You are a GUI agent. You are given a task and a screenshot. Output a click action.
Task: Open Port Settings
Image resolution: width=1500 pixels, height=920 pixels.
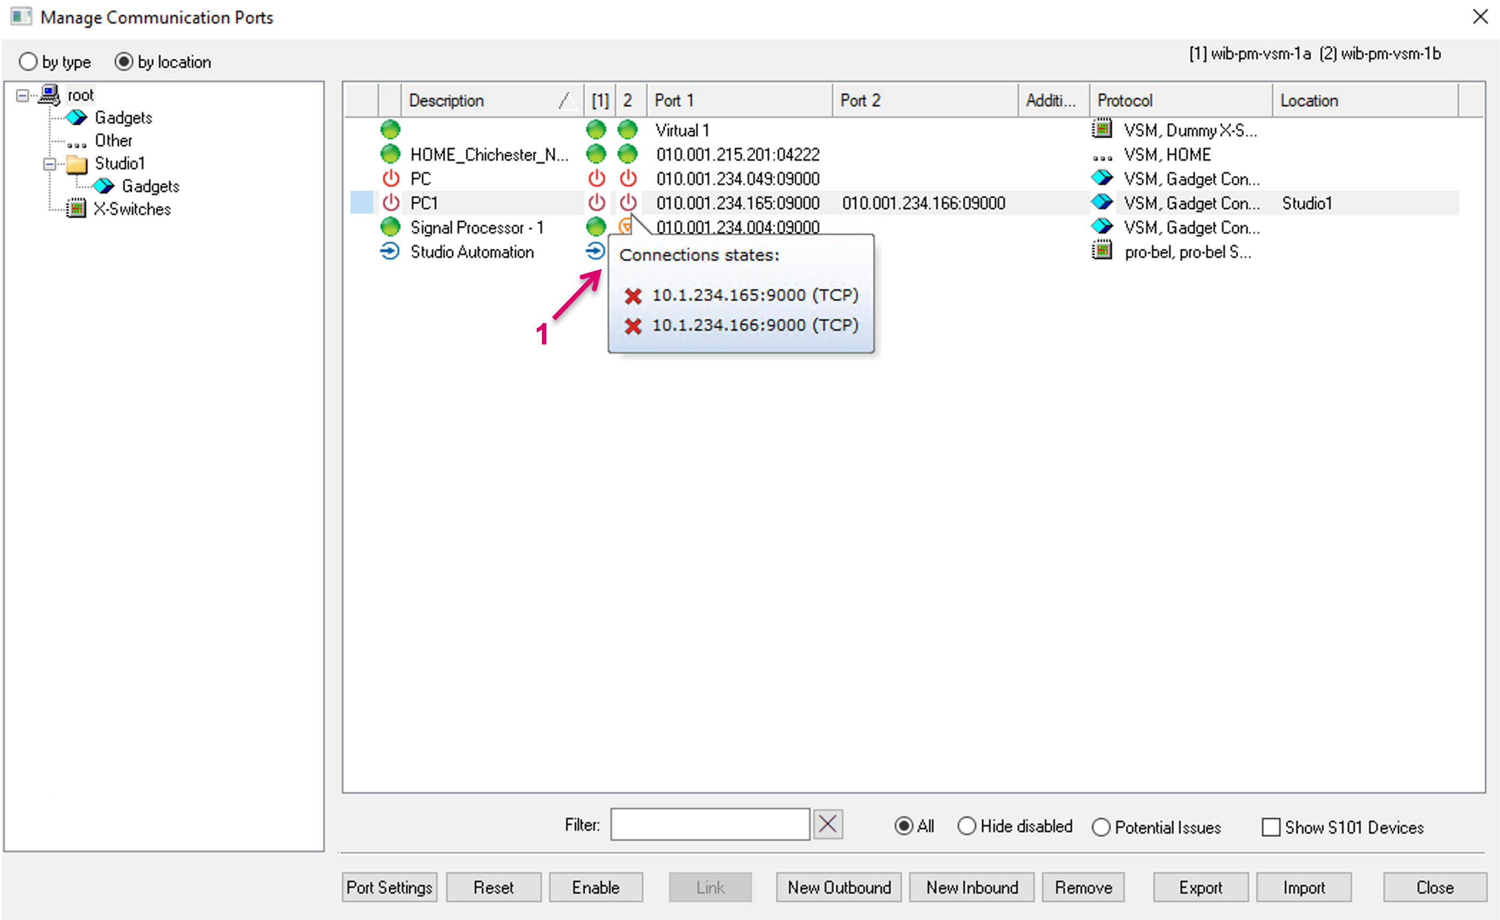[x=389, y=887]
